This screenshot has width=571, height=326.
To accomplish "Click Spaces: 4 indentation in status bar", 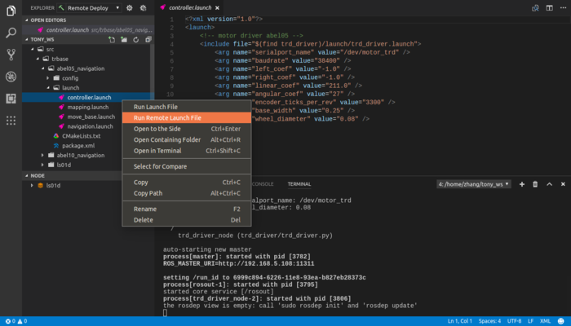I will coord(489,321).
